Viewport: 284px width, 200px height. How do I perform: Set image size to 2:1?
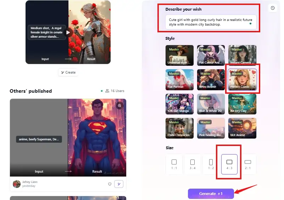click(248, 164)
